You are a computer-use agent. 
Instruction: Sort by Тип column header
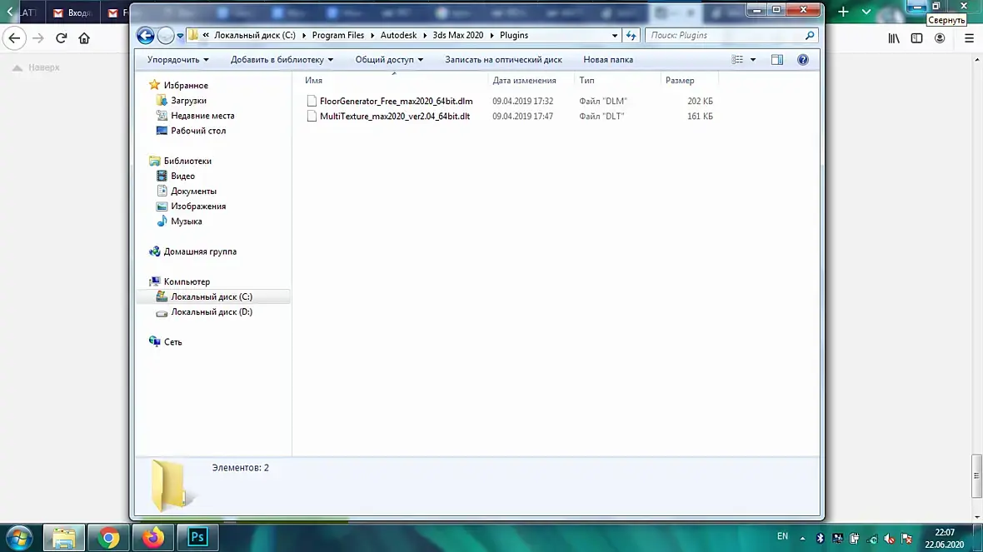click(x=586, y=80)
